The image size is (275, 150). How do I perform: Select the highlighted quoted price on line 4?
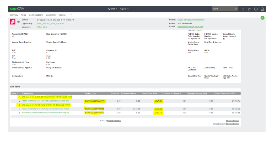(x=158, y=109)
